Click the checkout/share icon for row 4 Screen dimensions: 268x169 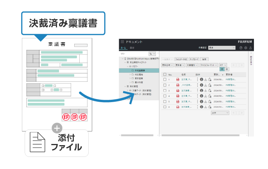pyautogui.click(x=210, y=96)
